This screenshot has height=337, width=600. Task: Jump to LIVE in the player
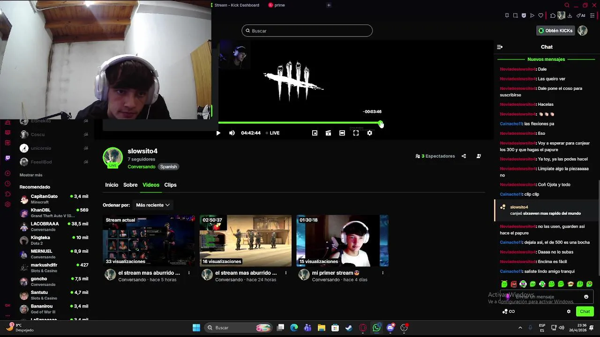pos(273,133)
